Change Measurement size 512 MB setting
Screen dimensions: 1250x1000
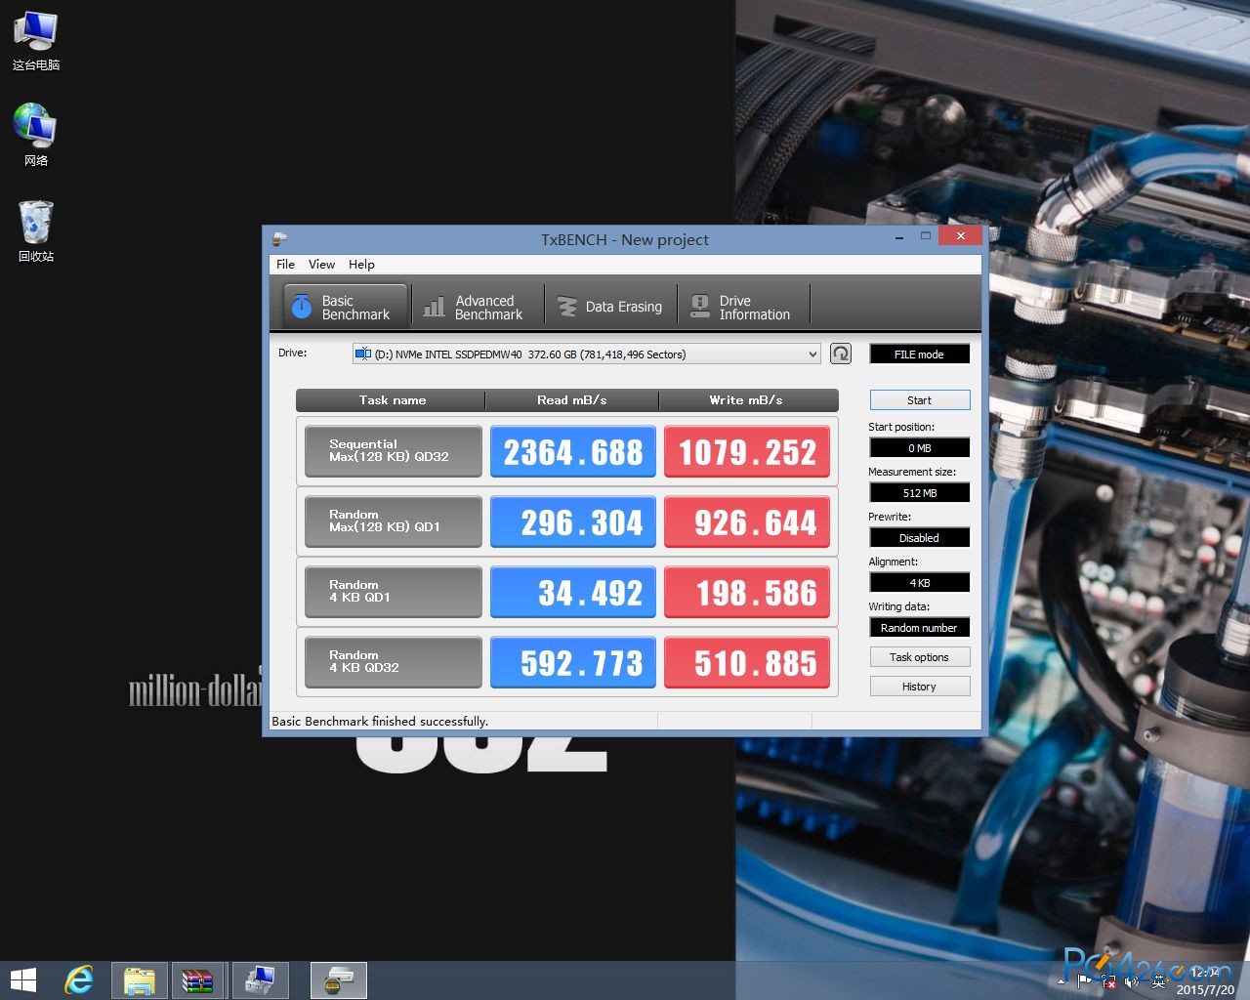[x=919, y=492]
